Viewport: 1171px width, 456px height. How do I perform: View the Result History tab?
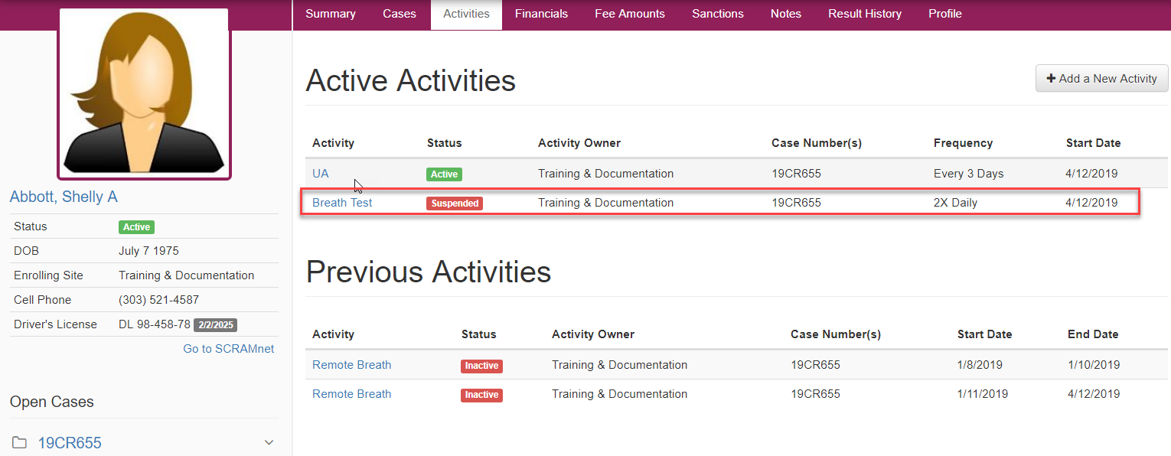click(x=864, y=14)
